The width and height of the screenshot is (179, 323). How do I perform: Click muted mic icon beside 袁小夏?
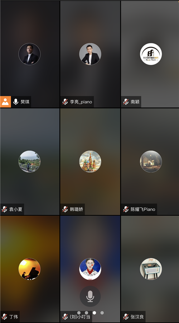[4, 209]
